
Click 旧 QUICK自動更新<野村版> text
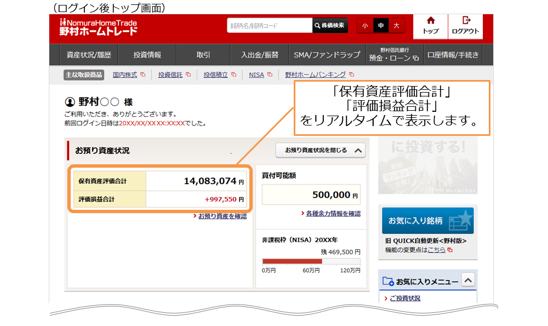coord(426,241)
